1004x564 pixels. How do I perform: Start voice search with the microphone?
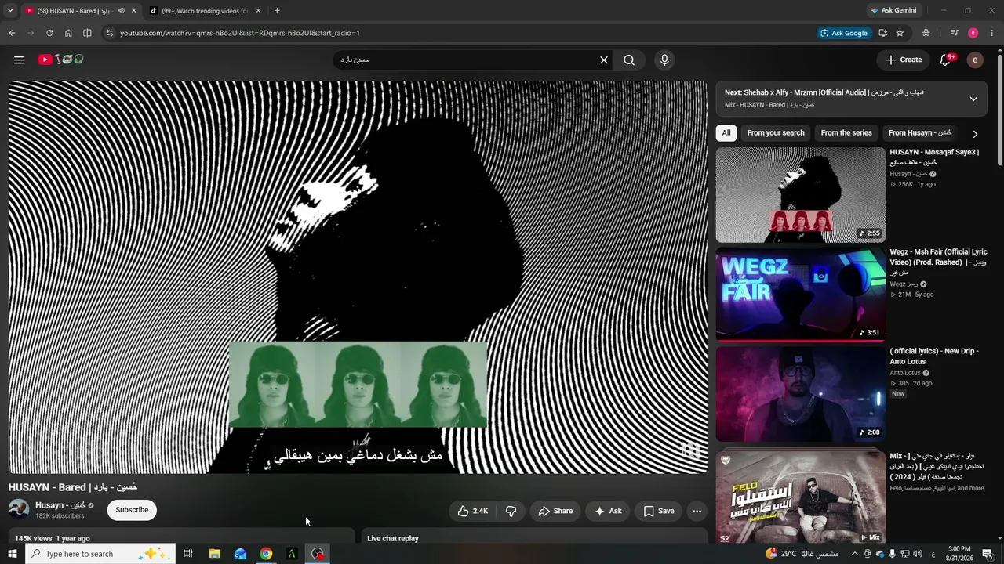(664, 60)
